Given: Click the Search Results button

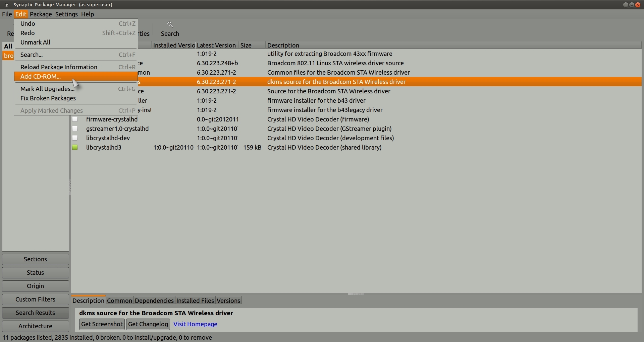Looking at the screenshot, I should click(x=36, y=313).
